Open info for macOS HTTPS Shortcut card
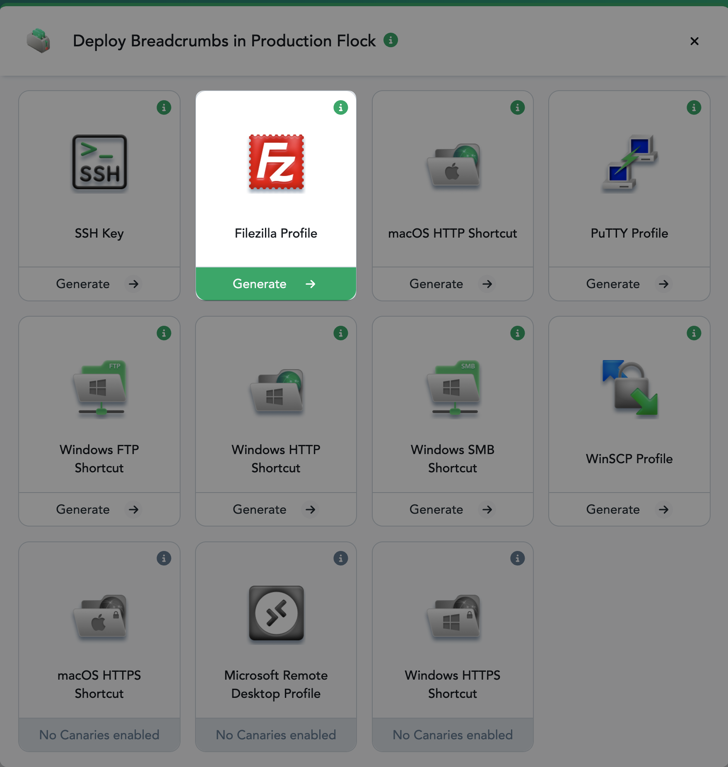This screenshot has width=728, height=767. tap(164, 558)
